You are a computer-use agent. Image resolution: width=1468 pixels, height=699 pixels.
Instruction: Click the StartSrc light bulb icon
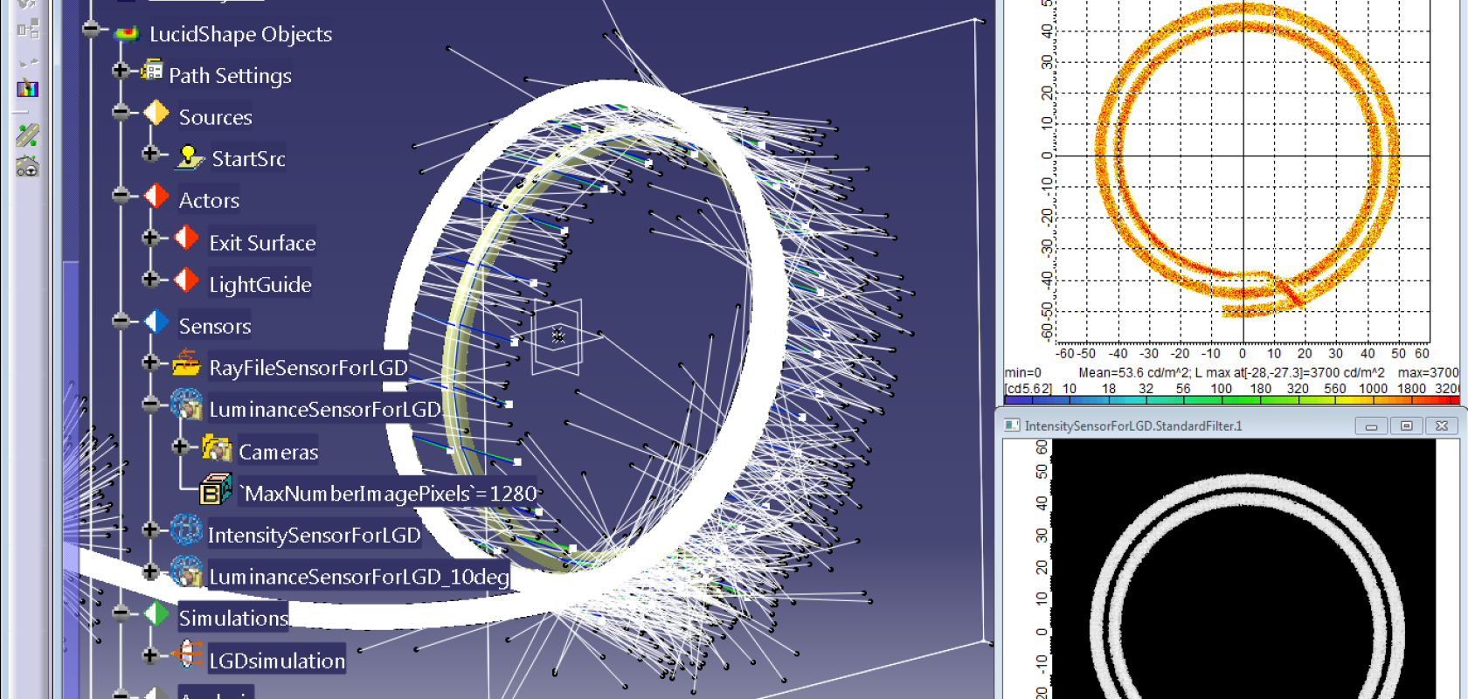pyautogui.click(x=189, y=156)
